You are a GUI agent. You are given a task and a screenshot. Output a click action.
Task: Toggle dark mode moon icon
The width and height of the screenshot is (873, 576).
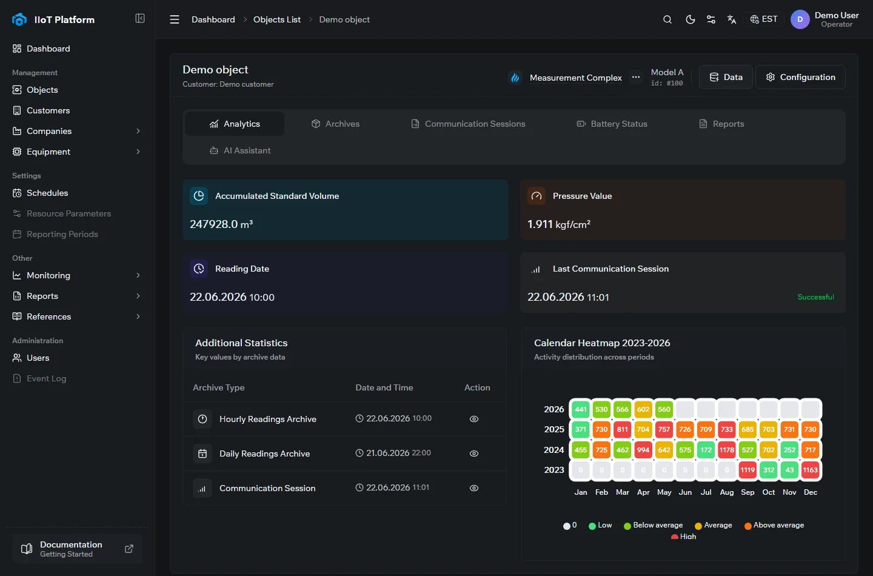coord(690,19)
